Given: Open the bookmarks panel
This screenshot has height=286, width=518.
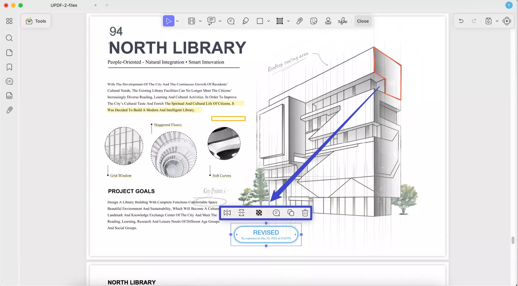Looking at the screenshot, I should point(9,67).
